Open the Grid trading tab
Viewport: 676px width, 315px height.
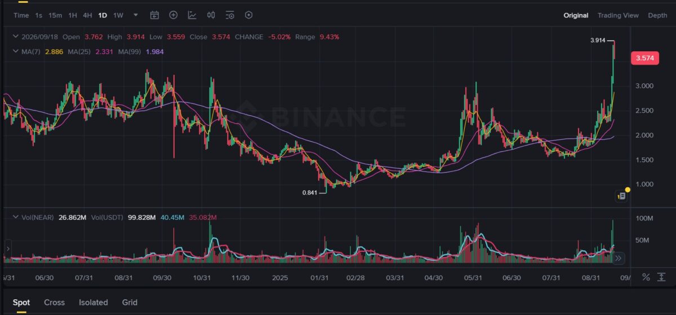click(x=130, y=302)
